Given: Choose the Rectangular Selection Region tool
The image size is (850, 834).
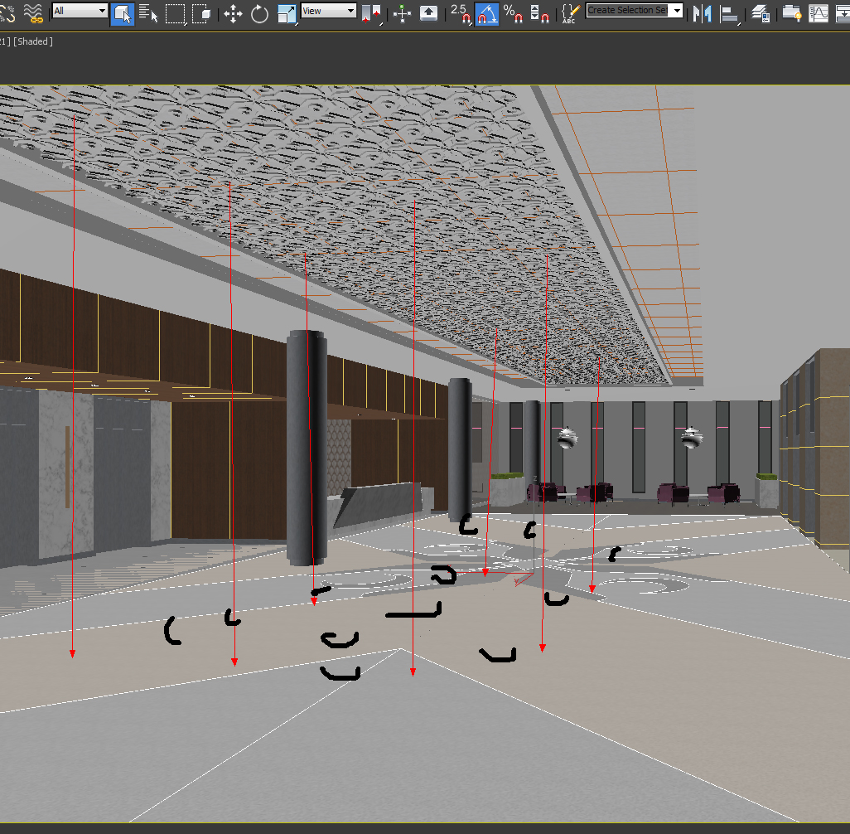Looking at the screenshot, I should coord(175,13).
